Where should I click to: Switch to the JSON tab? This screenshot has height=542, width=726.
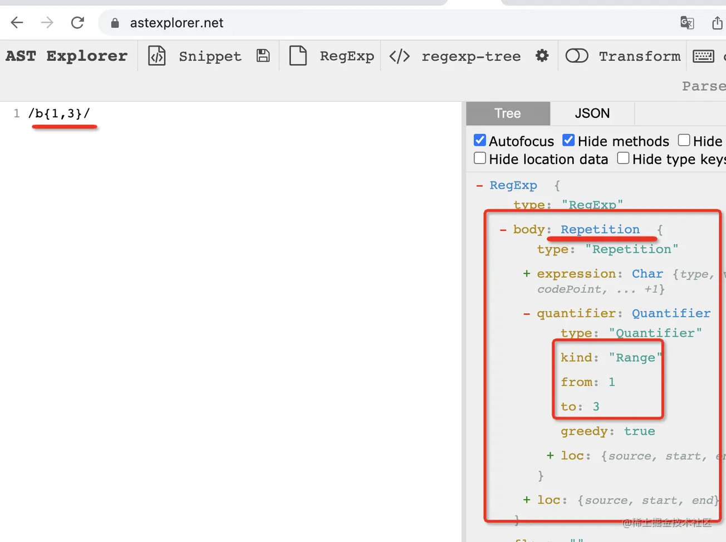click(x=592, y=114)
